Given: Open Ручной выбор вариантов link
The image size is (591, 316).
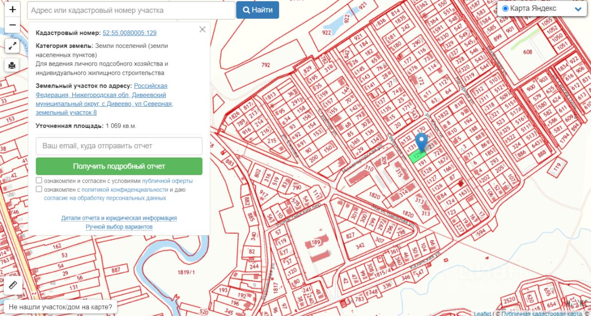Looking at the screenshot, I should [119, 227].
